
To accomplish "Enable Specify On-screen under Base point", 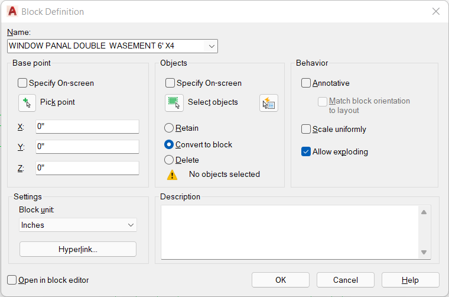I will click(22, 83).
